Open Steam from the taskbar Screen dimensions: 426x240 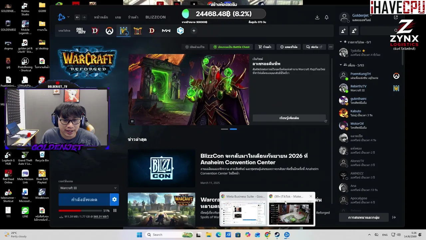(x=277, y=235)
